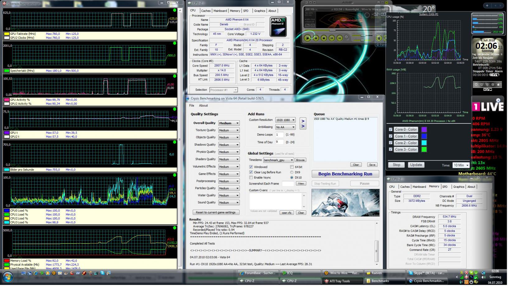Toggle the Core 2 checkbox
Viewport: 508px width, 287px height.
point(391,143)
